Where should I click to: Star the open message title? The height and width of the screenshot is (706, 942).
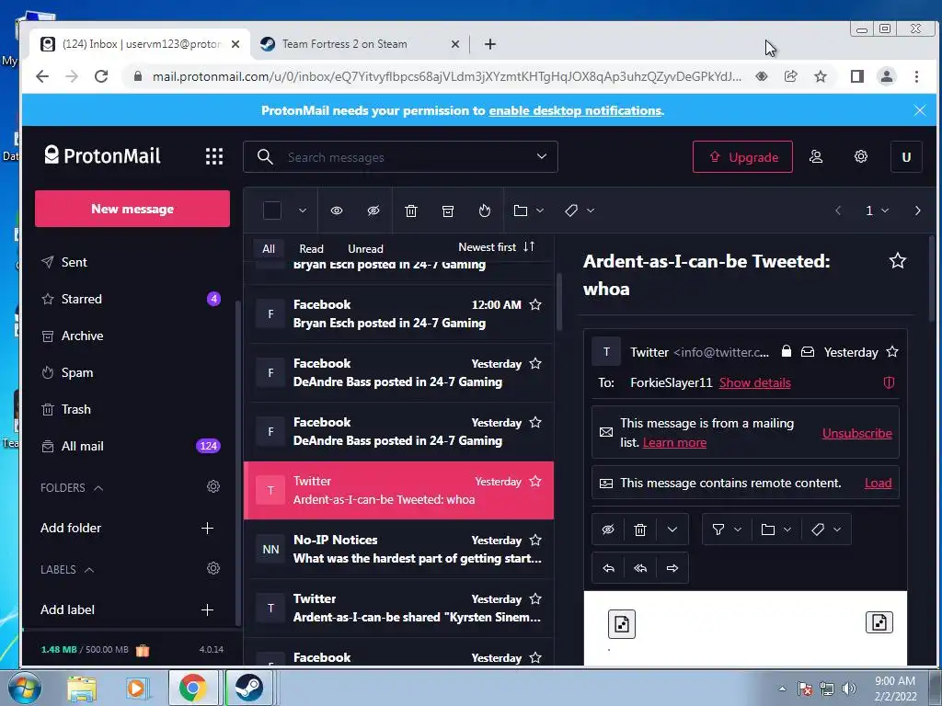[x=898, y=260]
